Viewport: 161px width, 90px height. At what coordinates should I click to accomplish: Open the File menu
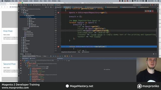(x=13, y=1)
